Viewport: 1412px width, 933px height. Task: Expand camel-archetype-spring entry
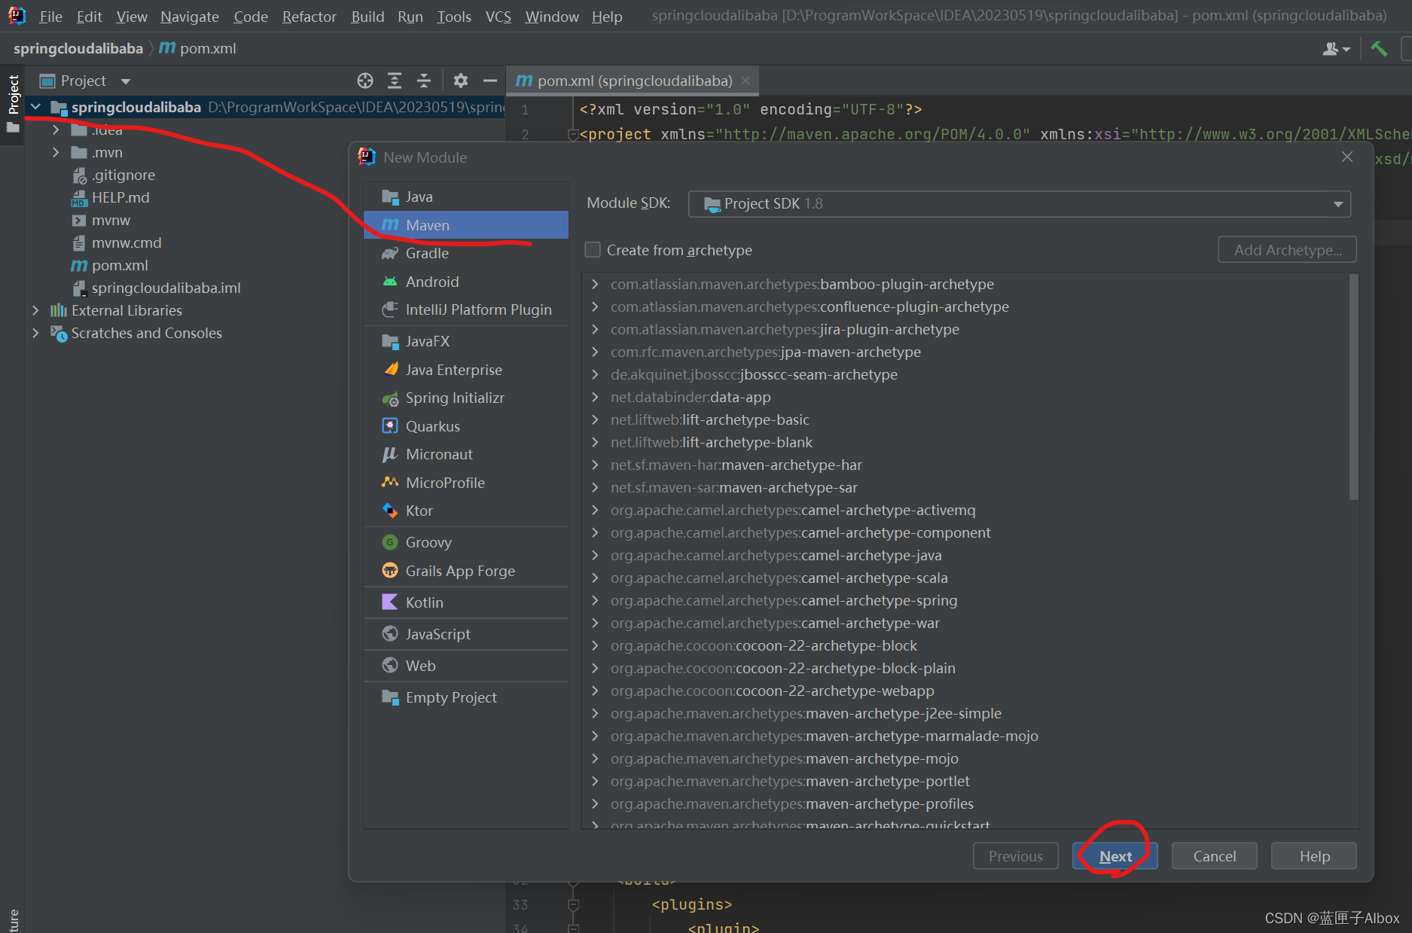click(x=595, y=600)
